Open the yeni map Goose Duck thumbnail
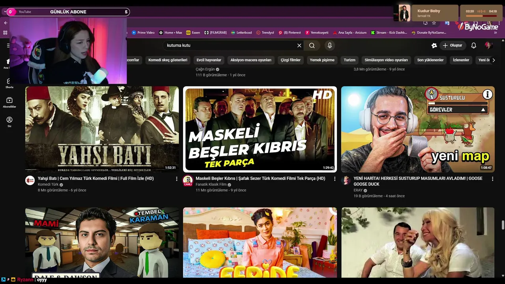Viewport: 505px width, 284px height. click(x=418, y=129)
